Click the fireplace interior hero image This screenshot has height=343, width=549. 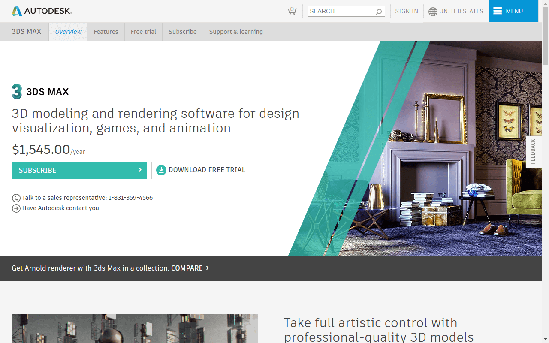[x=415, y=148]
